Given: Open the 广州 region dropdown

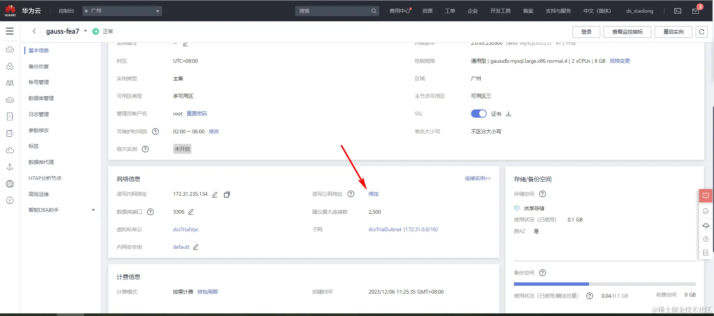Looking at the screenshot, I should [122, 11].
